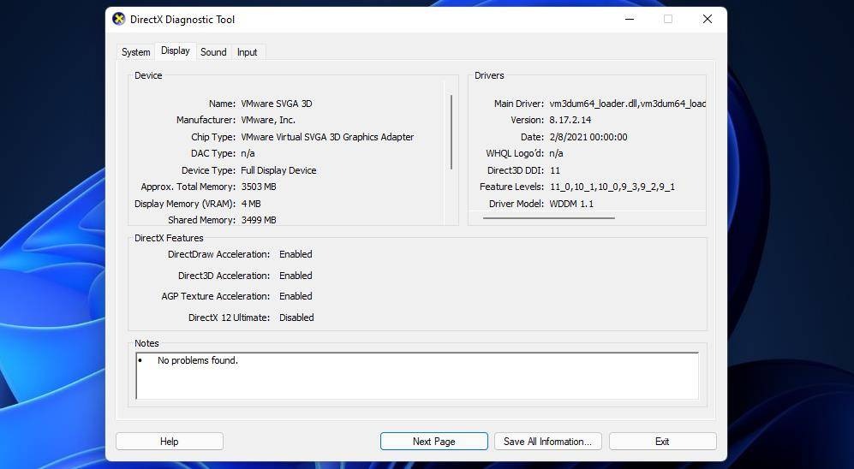Click the Exit button
The image size is (854, 469).
[662, 442]
